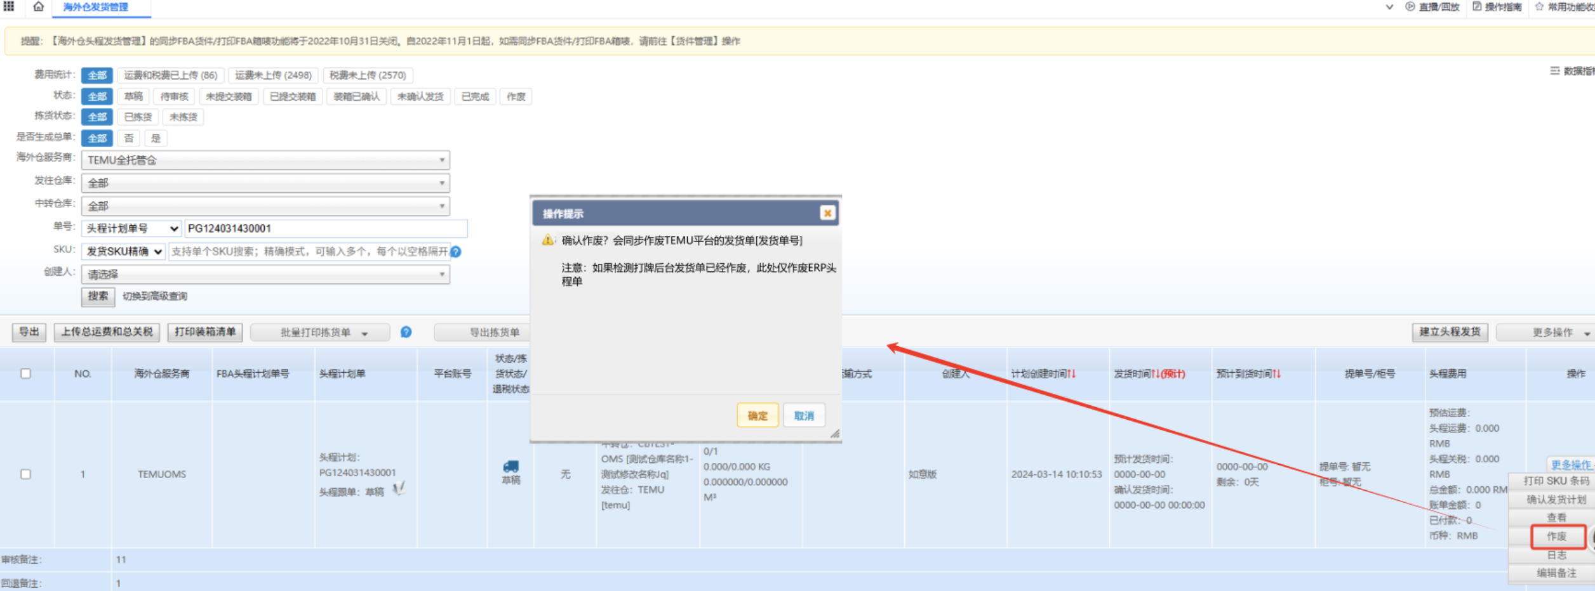Open the apps grid icon top left
Image resolution: width=1595 pixels, height=591 pixels.
point(9,8)
